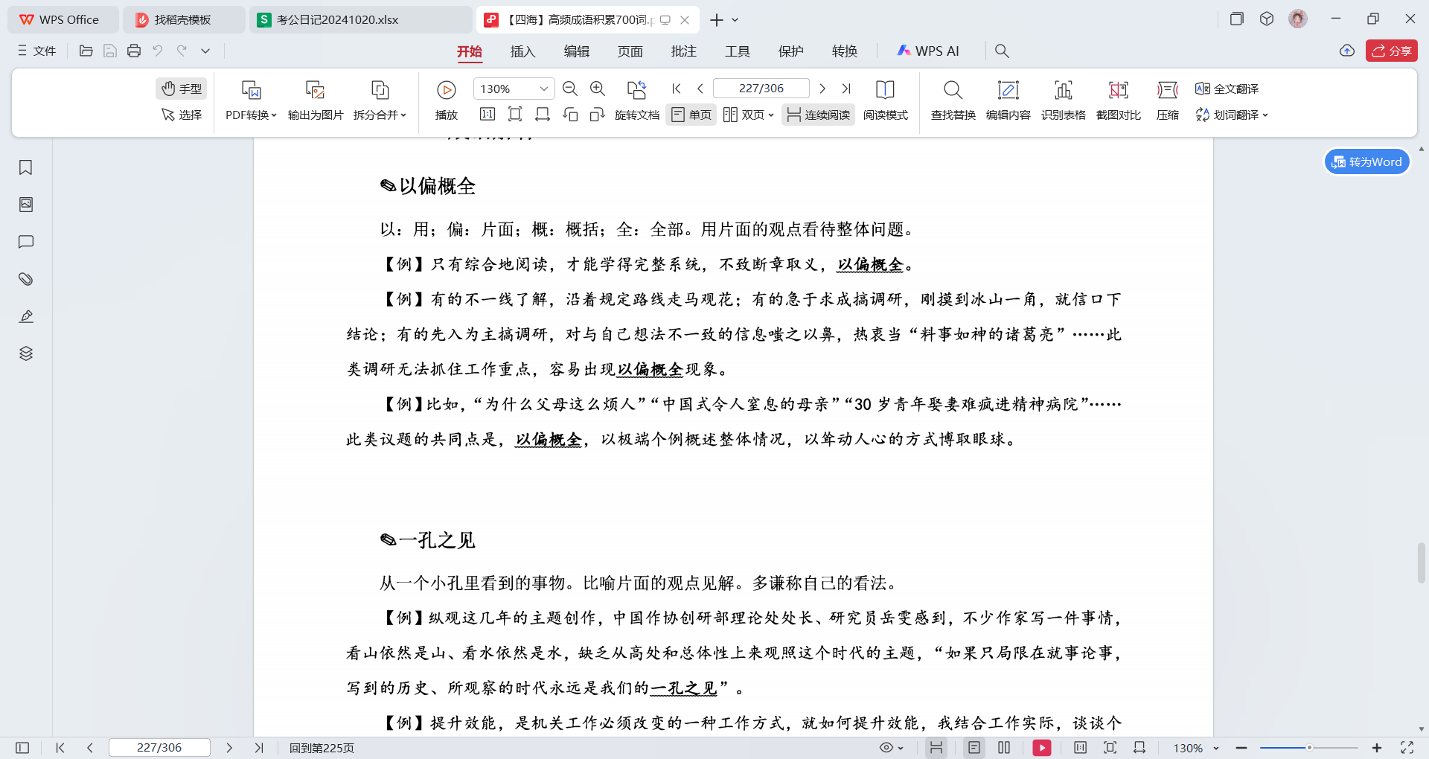Toggle 单页 single page view
Screen dimensions: 1429x759
click(691, 115)
